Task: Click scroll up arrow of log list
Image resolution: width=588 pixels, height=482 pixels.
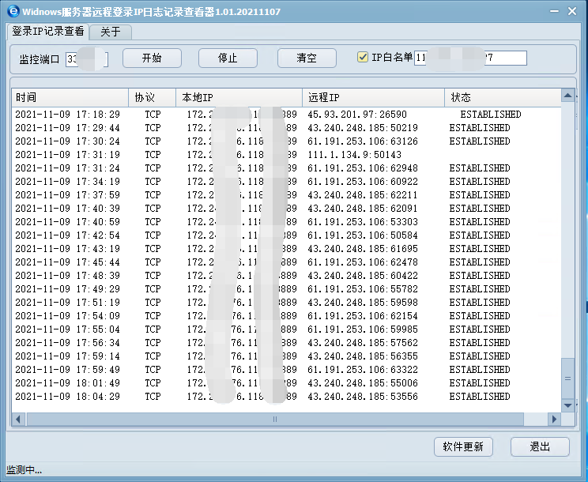Action: point(567,96)
